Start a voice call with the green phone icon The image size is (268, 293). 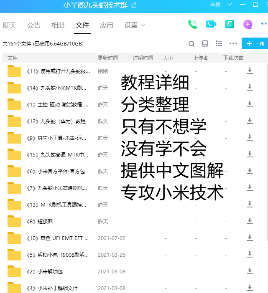pyautogui.click(x=193, y=24)
